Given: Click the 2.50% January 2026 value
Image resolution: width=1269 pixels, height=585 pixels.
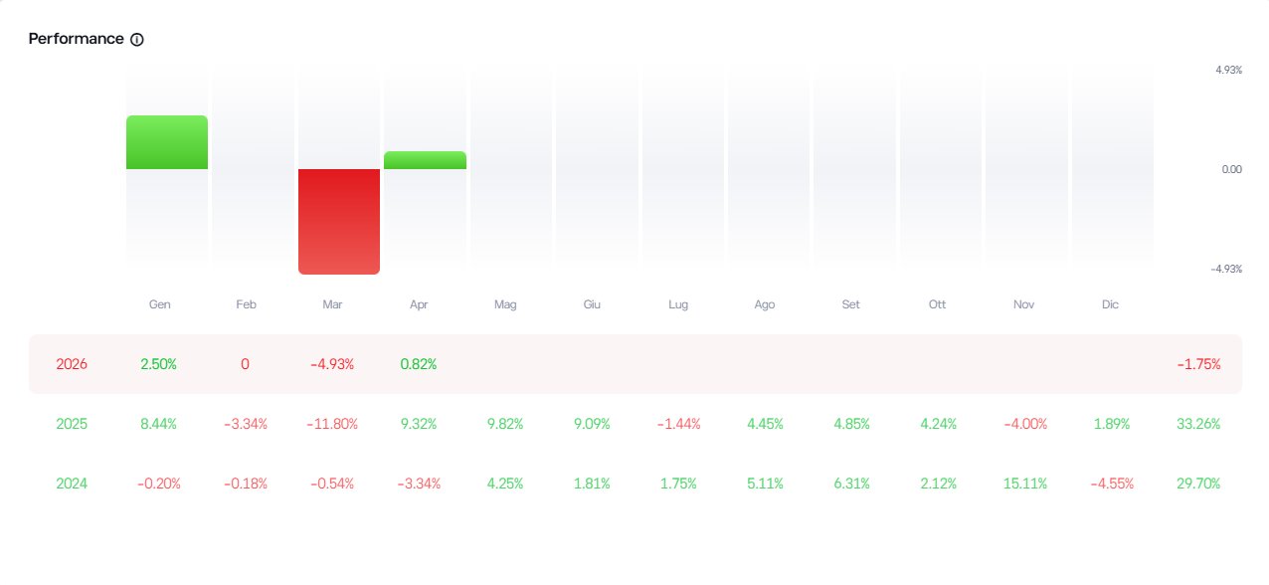Looking at the screenshot, I should (x=159, y=364).
